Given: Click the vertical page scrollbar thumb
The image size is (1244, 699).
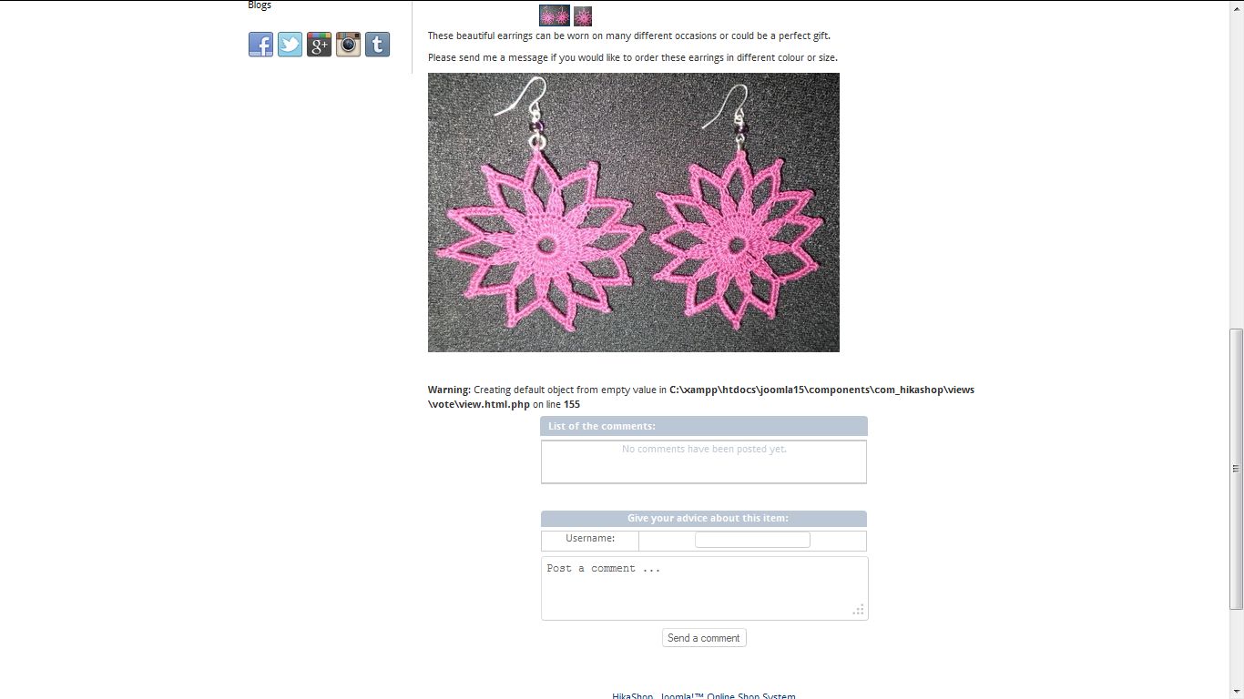Looking at the screenshot, I should coord(1236,469).
